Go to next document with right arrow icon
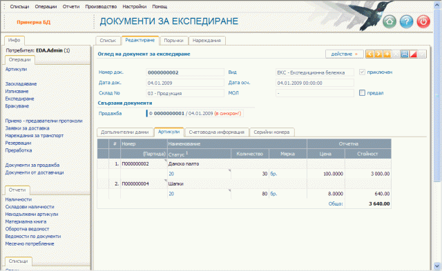 [378, 54]
